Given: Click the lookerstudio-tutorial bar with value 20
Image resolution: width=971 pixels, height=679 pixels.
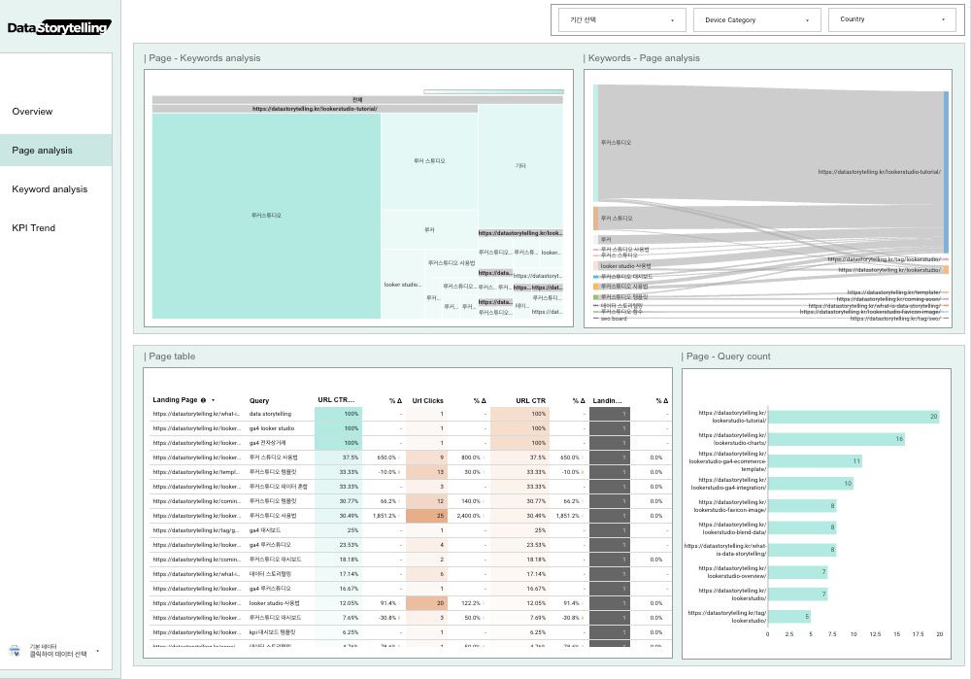Looking at the screenshot, I should tap(854, 417).
